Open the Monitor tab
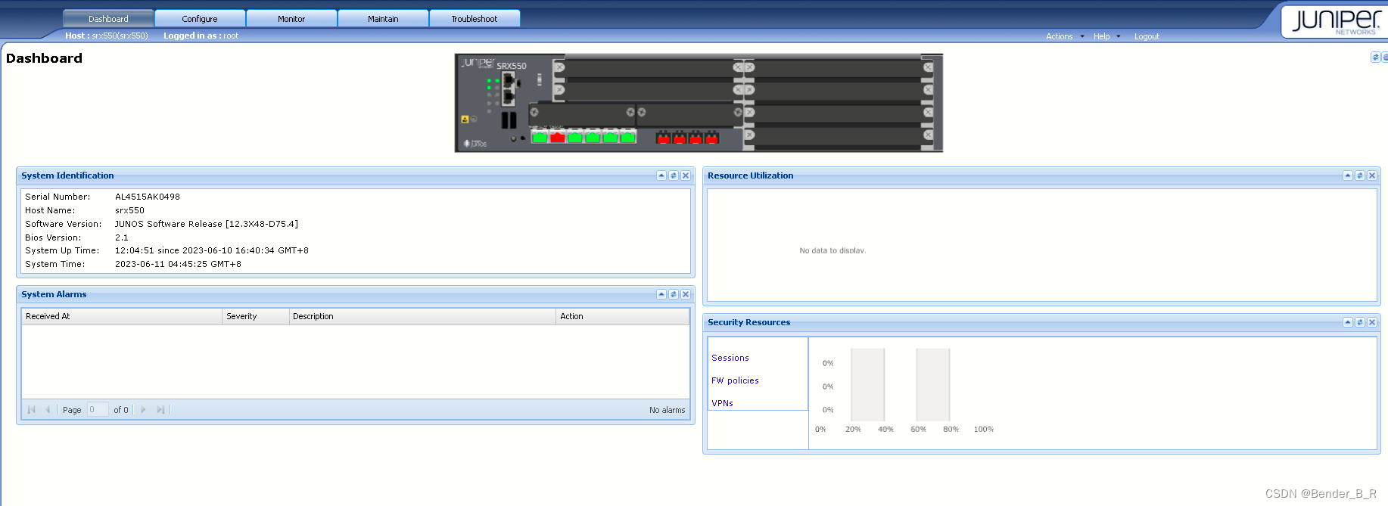Image resolution: width=1388 pixels, height=506 pixels. pyautogui.click(x=291, y=19)
